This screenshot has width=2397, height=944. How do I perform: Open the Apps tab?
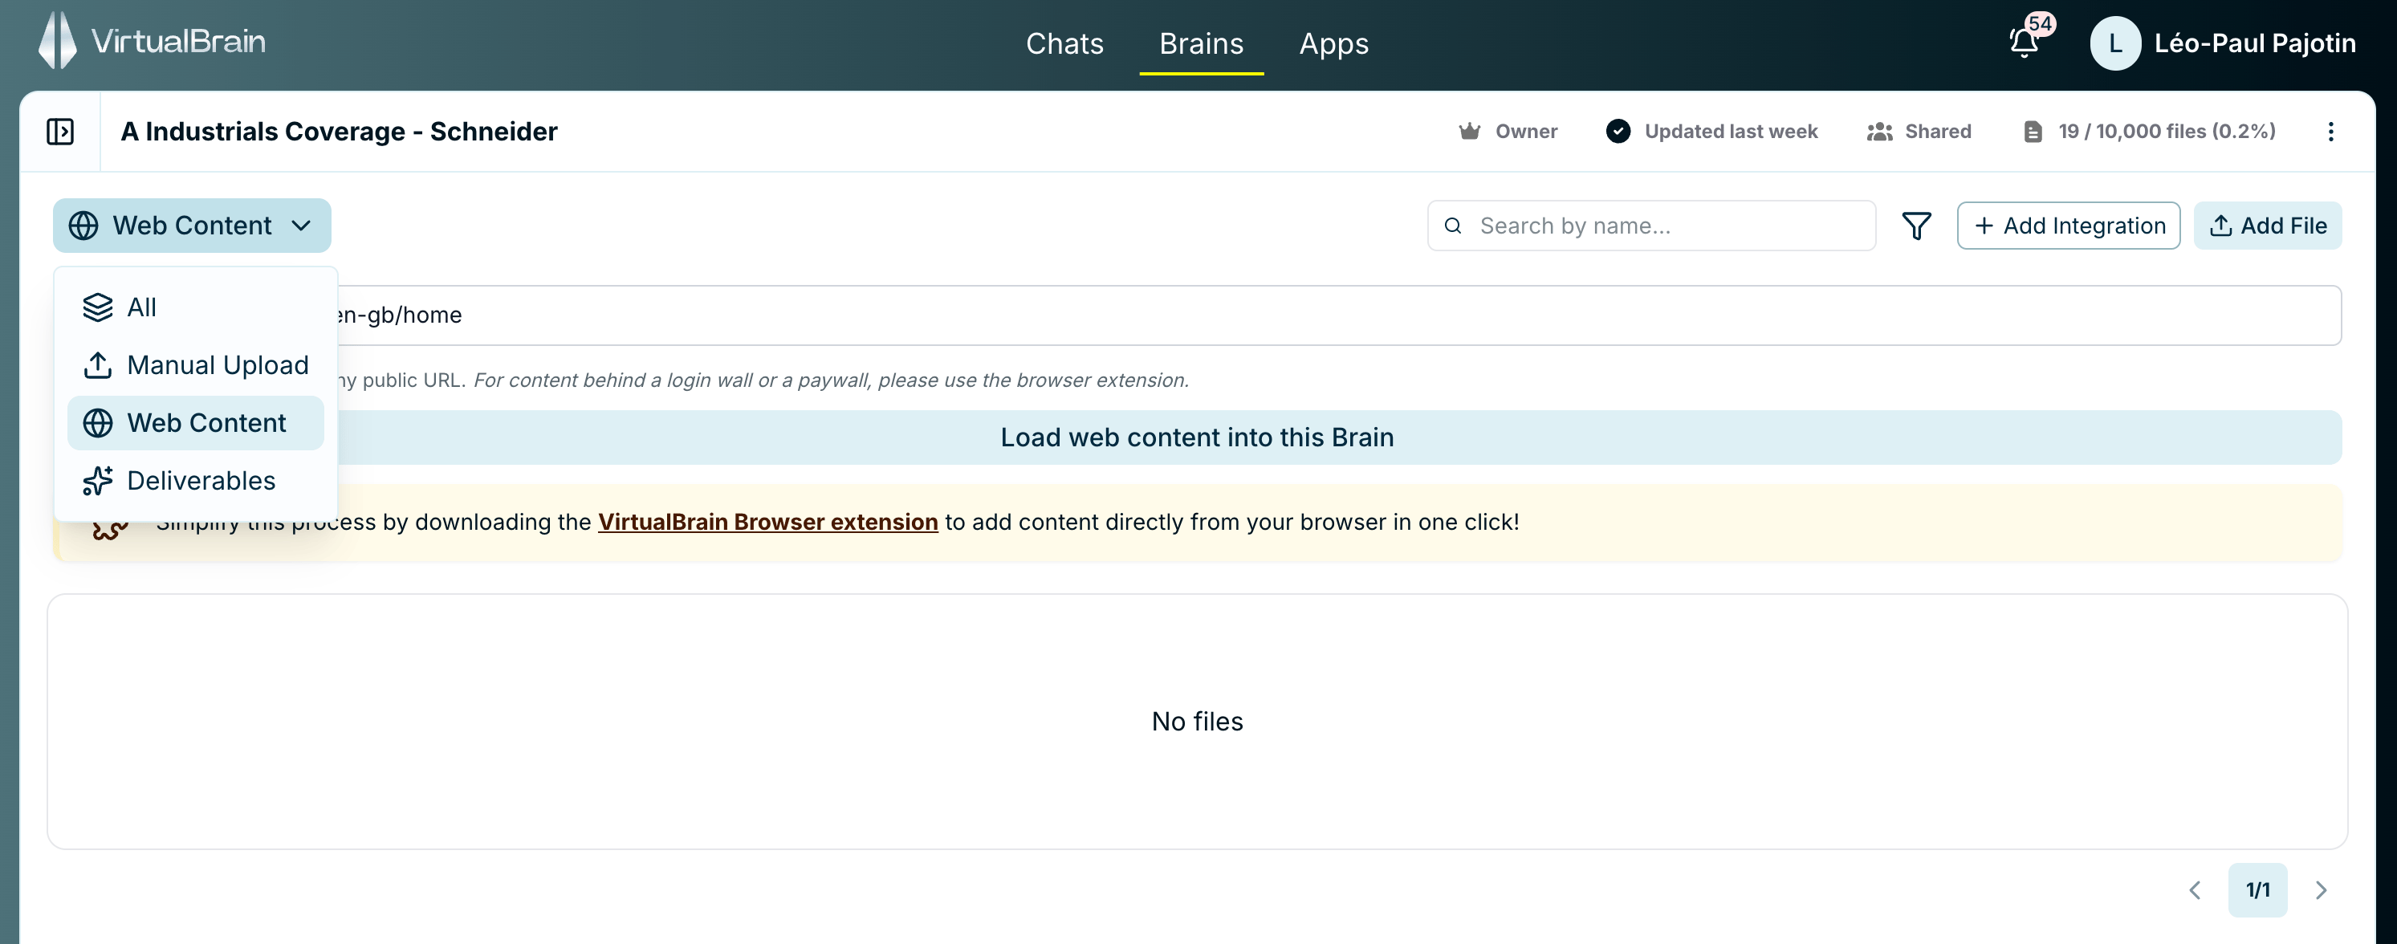pyautogui.click(x=1333, y=43)
